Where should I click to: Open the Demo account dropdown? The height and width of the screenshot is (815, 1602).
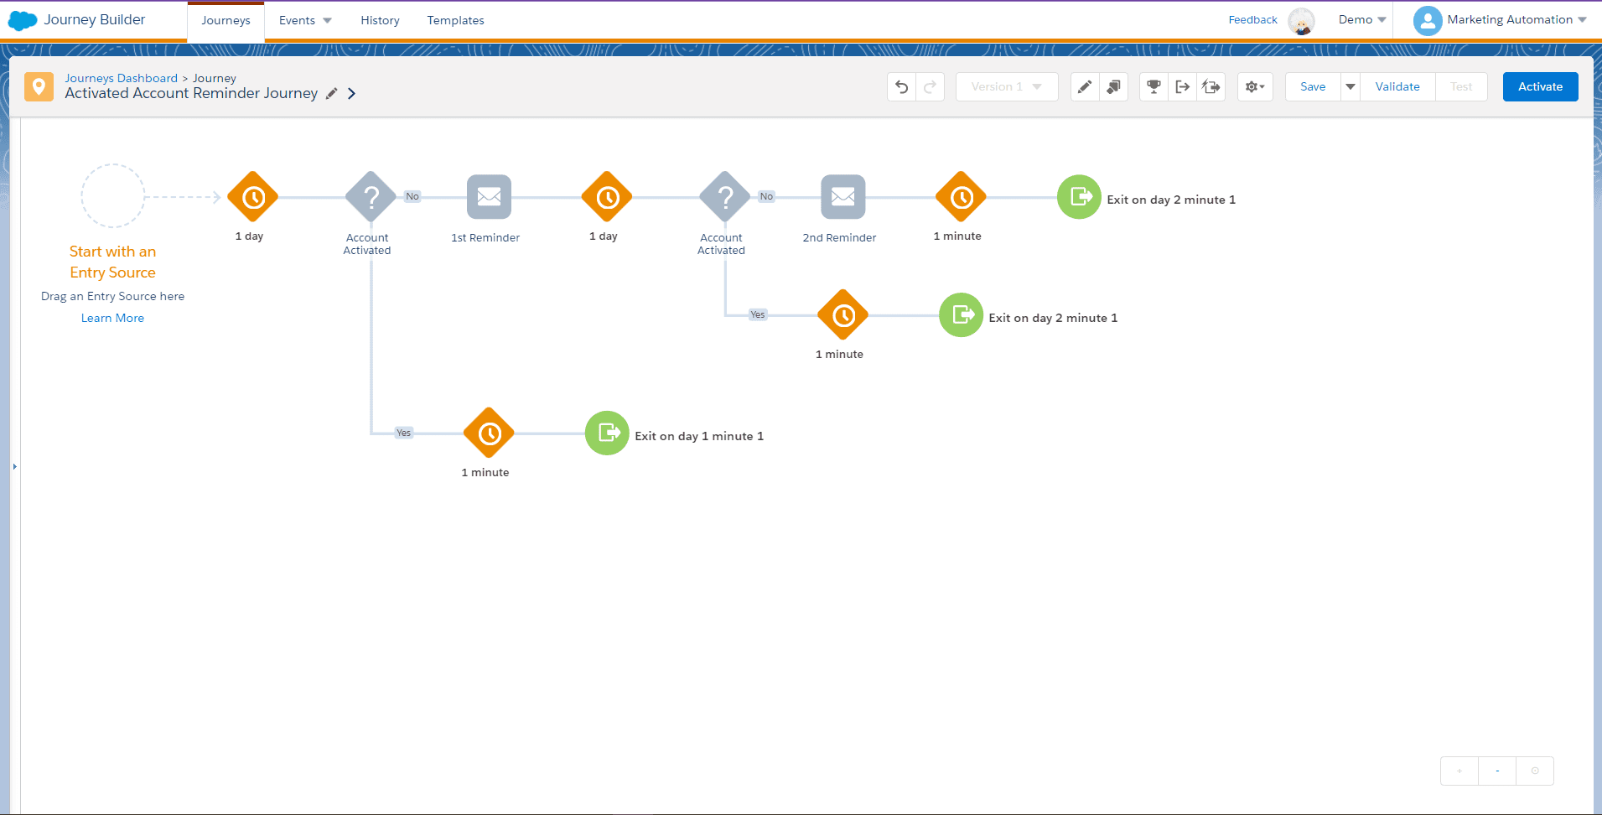click(x=1362, y=20)
